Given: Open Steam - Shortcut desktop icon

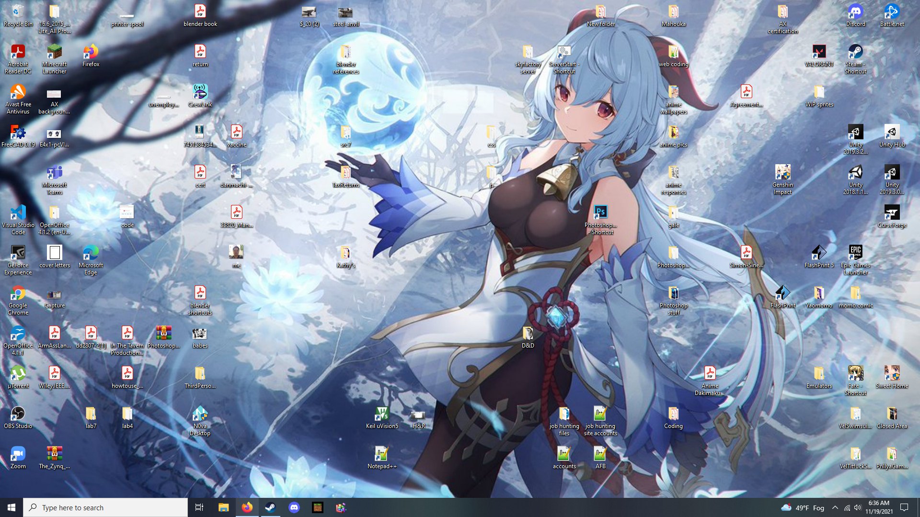Looking at the screenshot, I should tap(855, 59).
